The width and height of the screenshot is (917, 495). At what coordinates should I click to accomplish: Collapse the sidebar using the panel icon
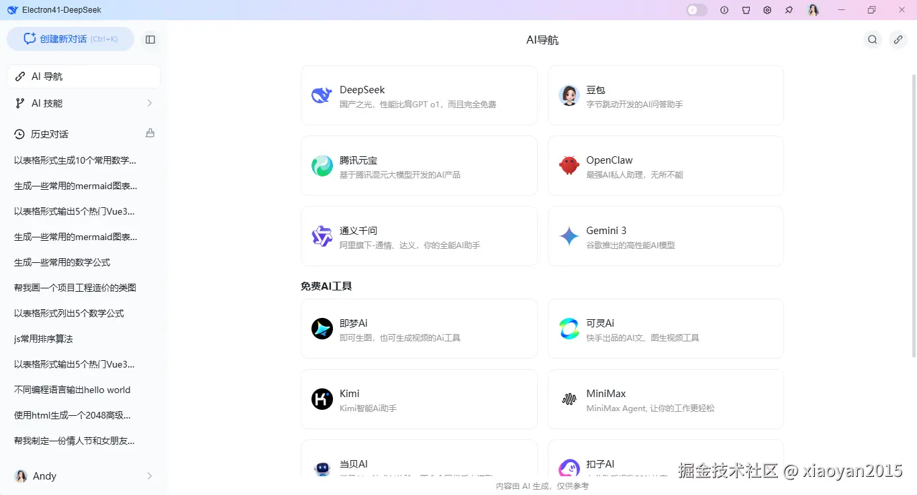coord(150,39)
